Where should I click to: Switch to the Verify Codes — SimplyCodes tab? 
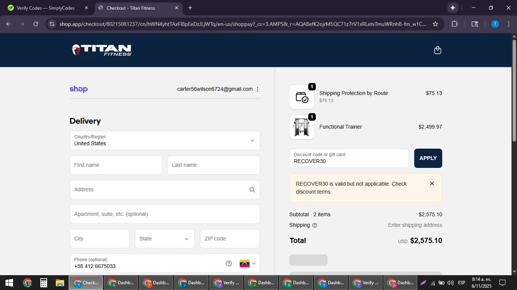pos(46,8)
